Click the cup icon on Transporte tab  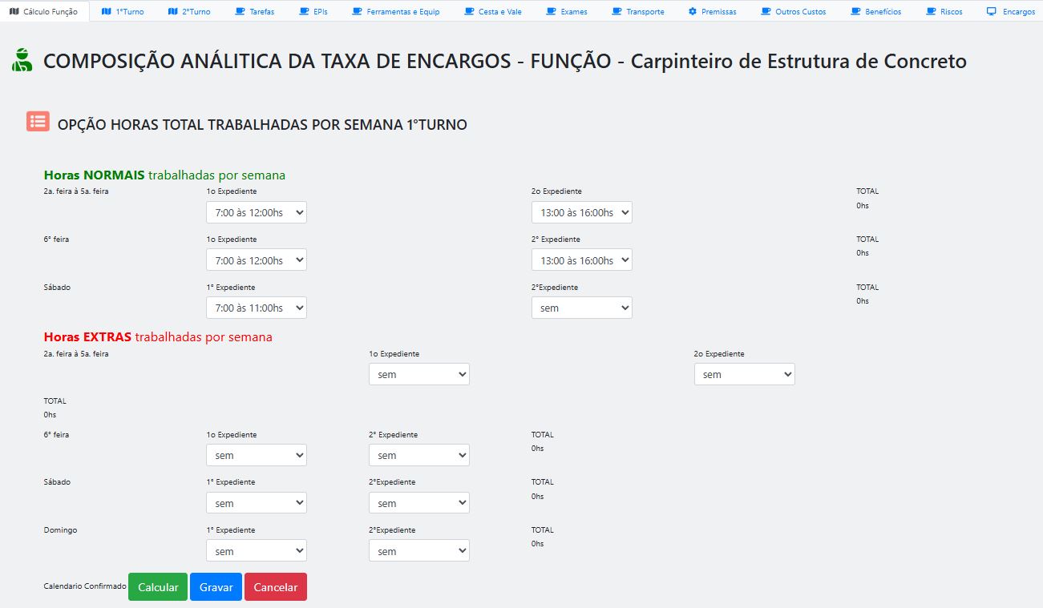[617, 12]
